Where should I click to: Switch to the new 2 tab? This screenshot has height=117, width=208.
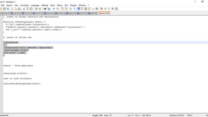pos(26,13)
